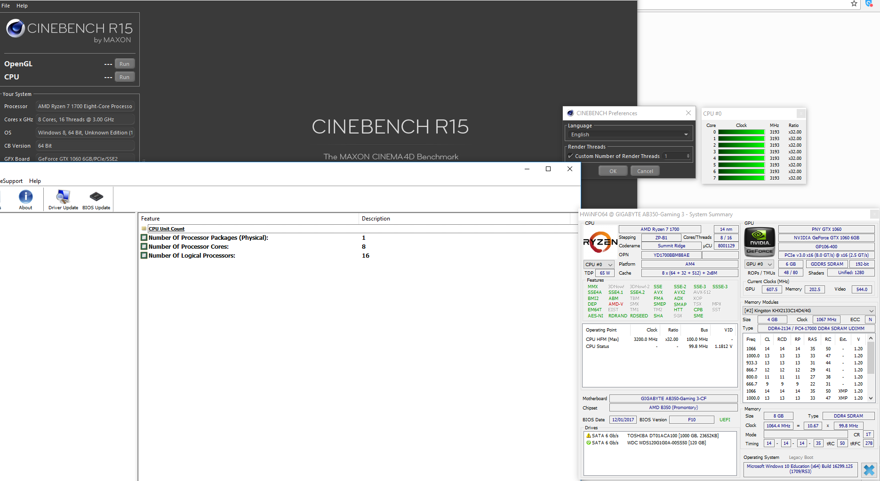This screenshot has height=481, width=880.
Task: Close the Cinebench Preferences dialog
Action: [688, 113]
